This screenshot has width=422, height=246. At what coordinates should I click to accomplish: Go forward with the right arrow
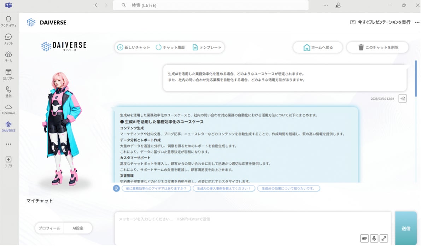[106, 5]
